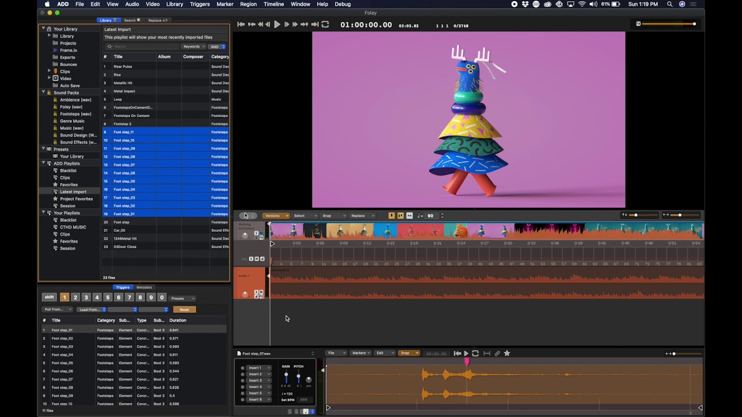Toggle the shift button in Triggers panel
Screen dimensions: 742x417
point(49,297)
